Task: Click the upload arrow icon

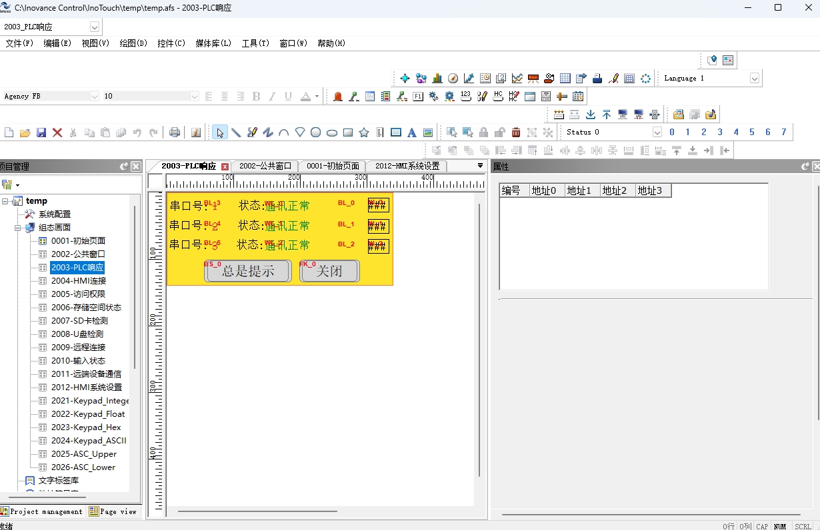Action: 607,115
